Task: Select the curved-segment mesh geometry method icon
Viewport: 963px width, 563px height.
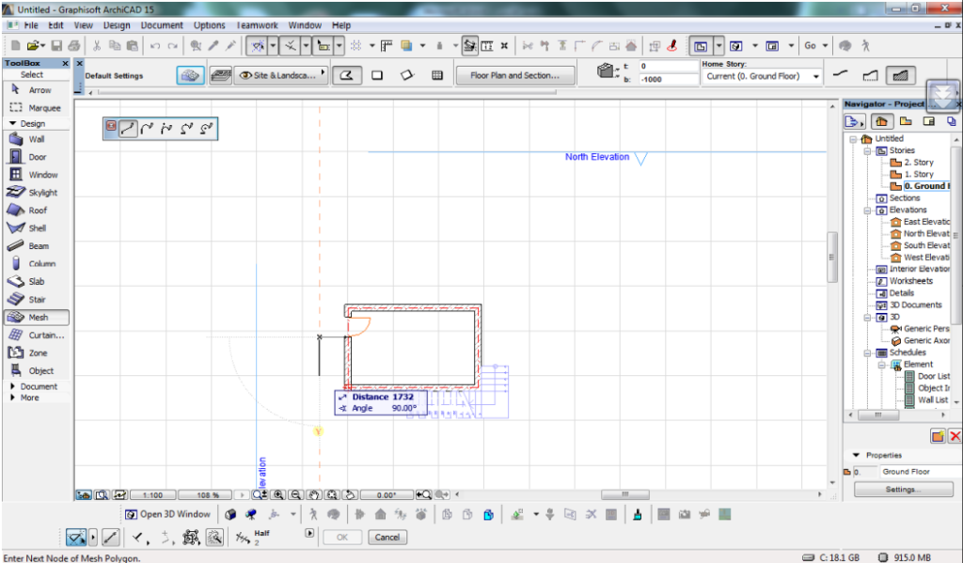Action: [148, 129]
